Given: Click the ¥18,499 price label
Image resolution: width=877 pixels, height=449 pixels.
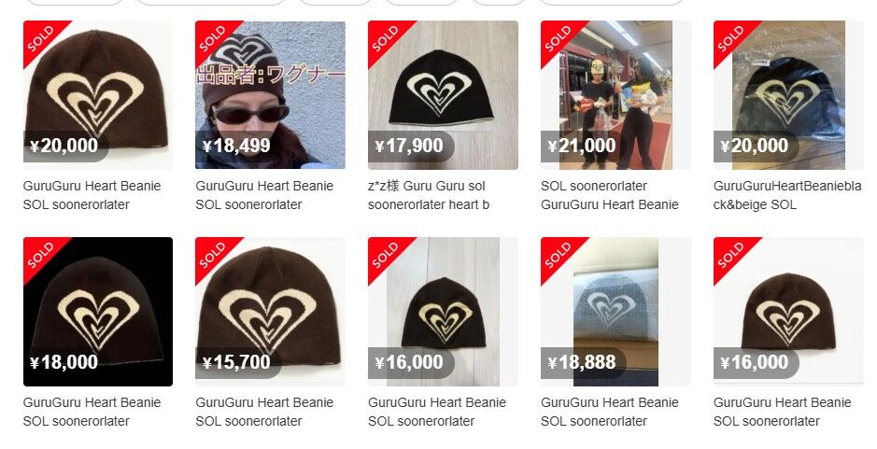Looking at the screenshot, I should tap(237, 146).
